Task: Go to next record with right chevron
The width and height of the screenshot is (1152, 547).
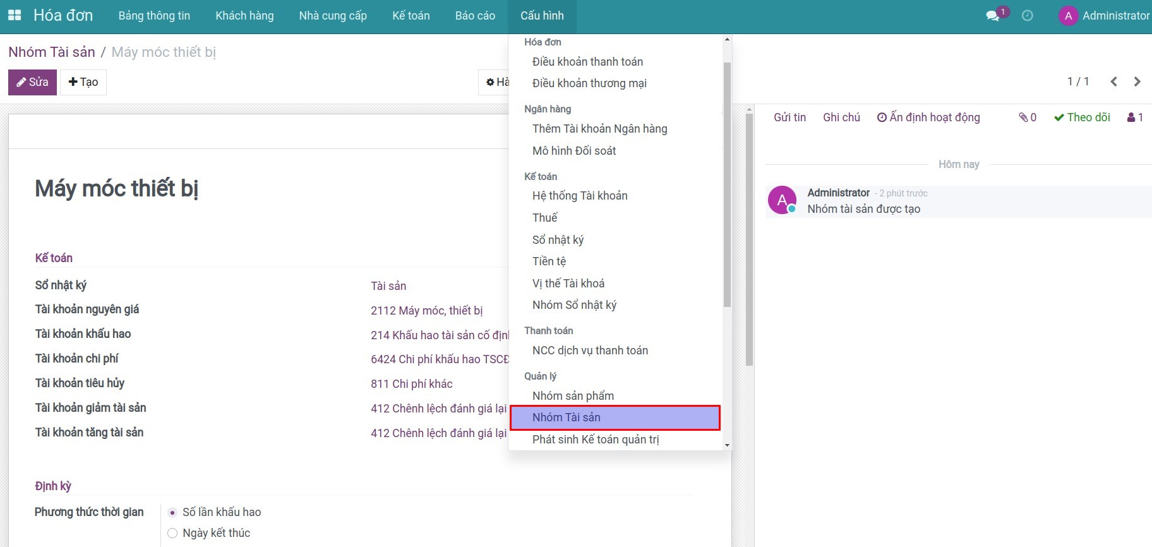Action: click(1137, 81)
